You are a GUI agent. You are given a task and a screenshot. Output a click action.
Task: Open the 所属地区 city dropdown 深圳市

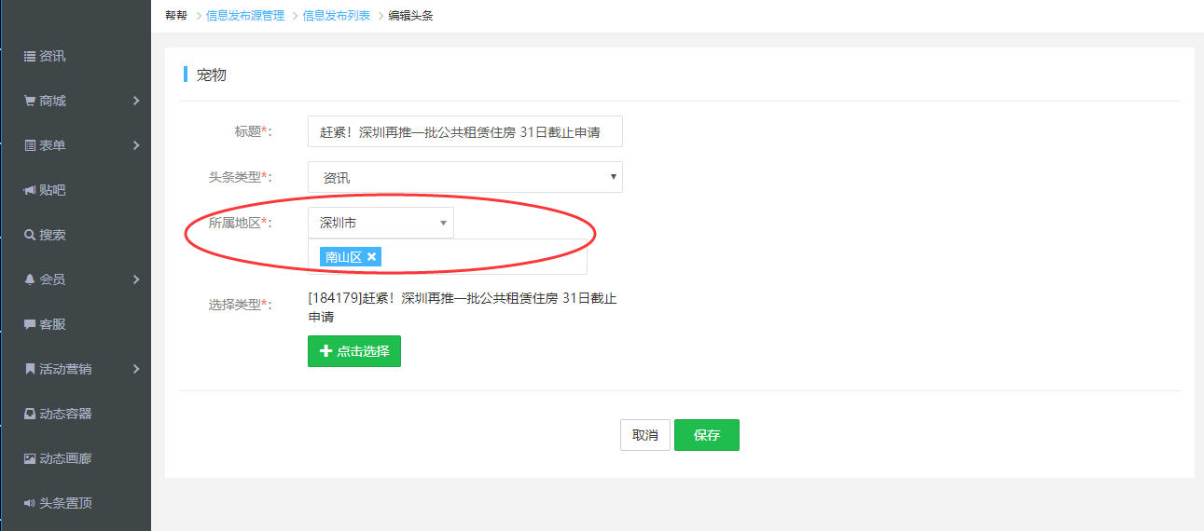tap(381, 224)
